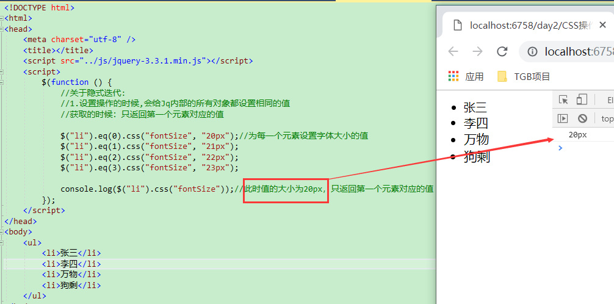The height and width of the screenshot is (304, 614).
Task: Close the localhost browser tab
Action: pos(603,26)
